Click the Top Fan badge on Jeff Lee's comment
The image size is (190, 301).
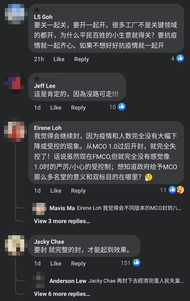point(46,79)
